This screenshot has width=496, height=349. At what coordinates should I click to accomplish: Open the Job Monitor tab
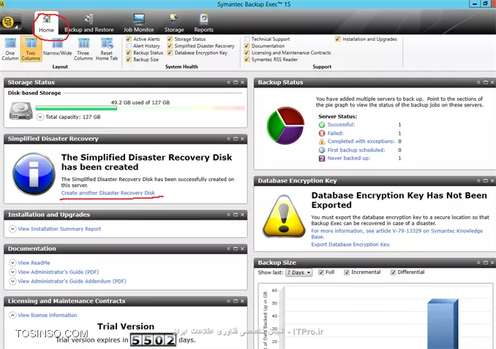tap(138, 23)
